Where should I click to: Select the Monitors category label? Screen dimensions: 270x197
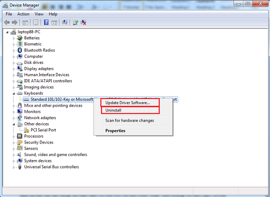32,112
